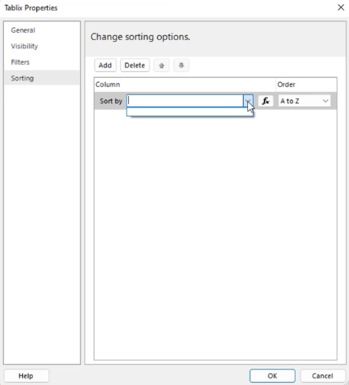
Task: Select the blank entry in the dropdown list
Action: click(189, 112)
